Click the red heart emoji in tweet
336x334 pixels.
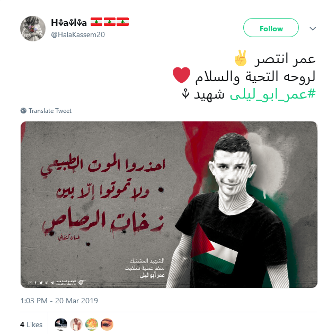click(181, 75)
